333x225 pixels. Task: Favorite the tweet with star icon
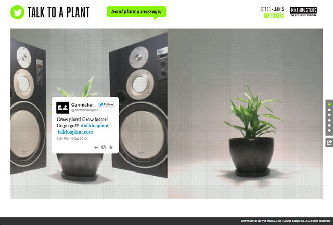111,147
